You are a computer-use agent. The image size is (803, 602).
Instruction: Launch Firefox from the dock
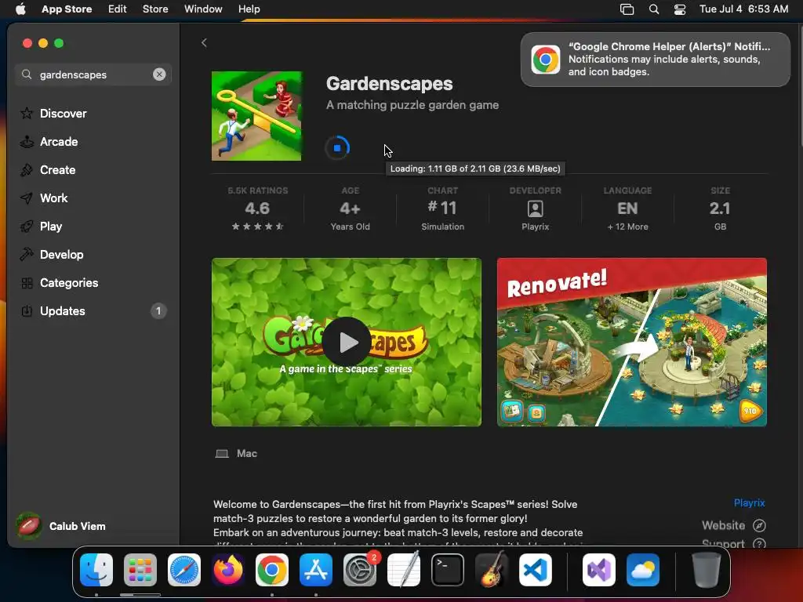228,570
